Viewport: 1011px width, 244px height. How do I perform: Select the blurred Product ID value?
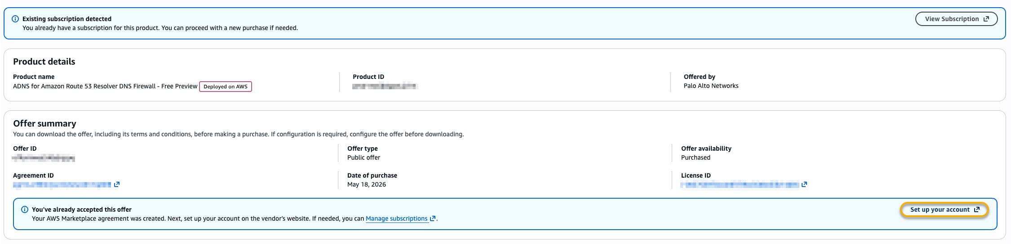(385, 86)
